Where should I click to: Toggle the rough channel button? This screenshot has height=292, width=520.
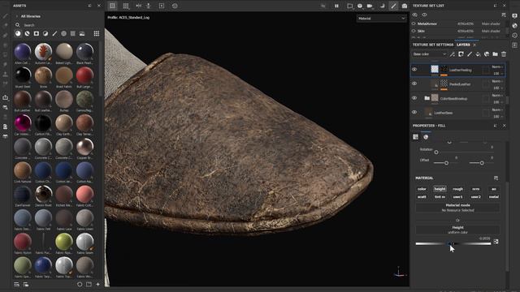coord(457,189)
